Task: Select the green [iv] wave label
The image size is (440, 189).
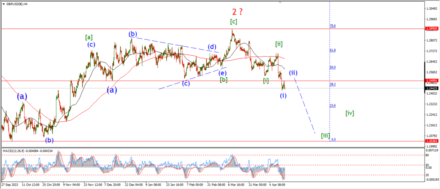Action: 350,113
